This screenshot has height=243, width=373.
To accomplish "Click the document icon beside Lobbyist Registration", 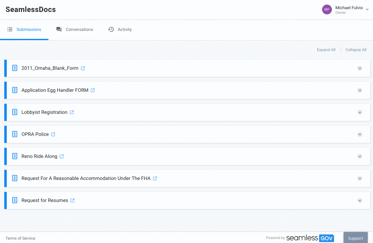I will click(14, 112).
